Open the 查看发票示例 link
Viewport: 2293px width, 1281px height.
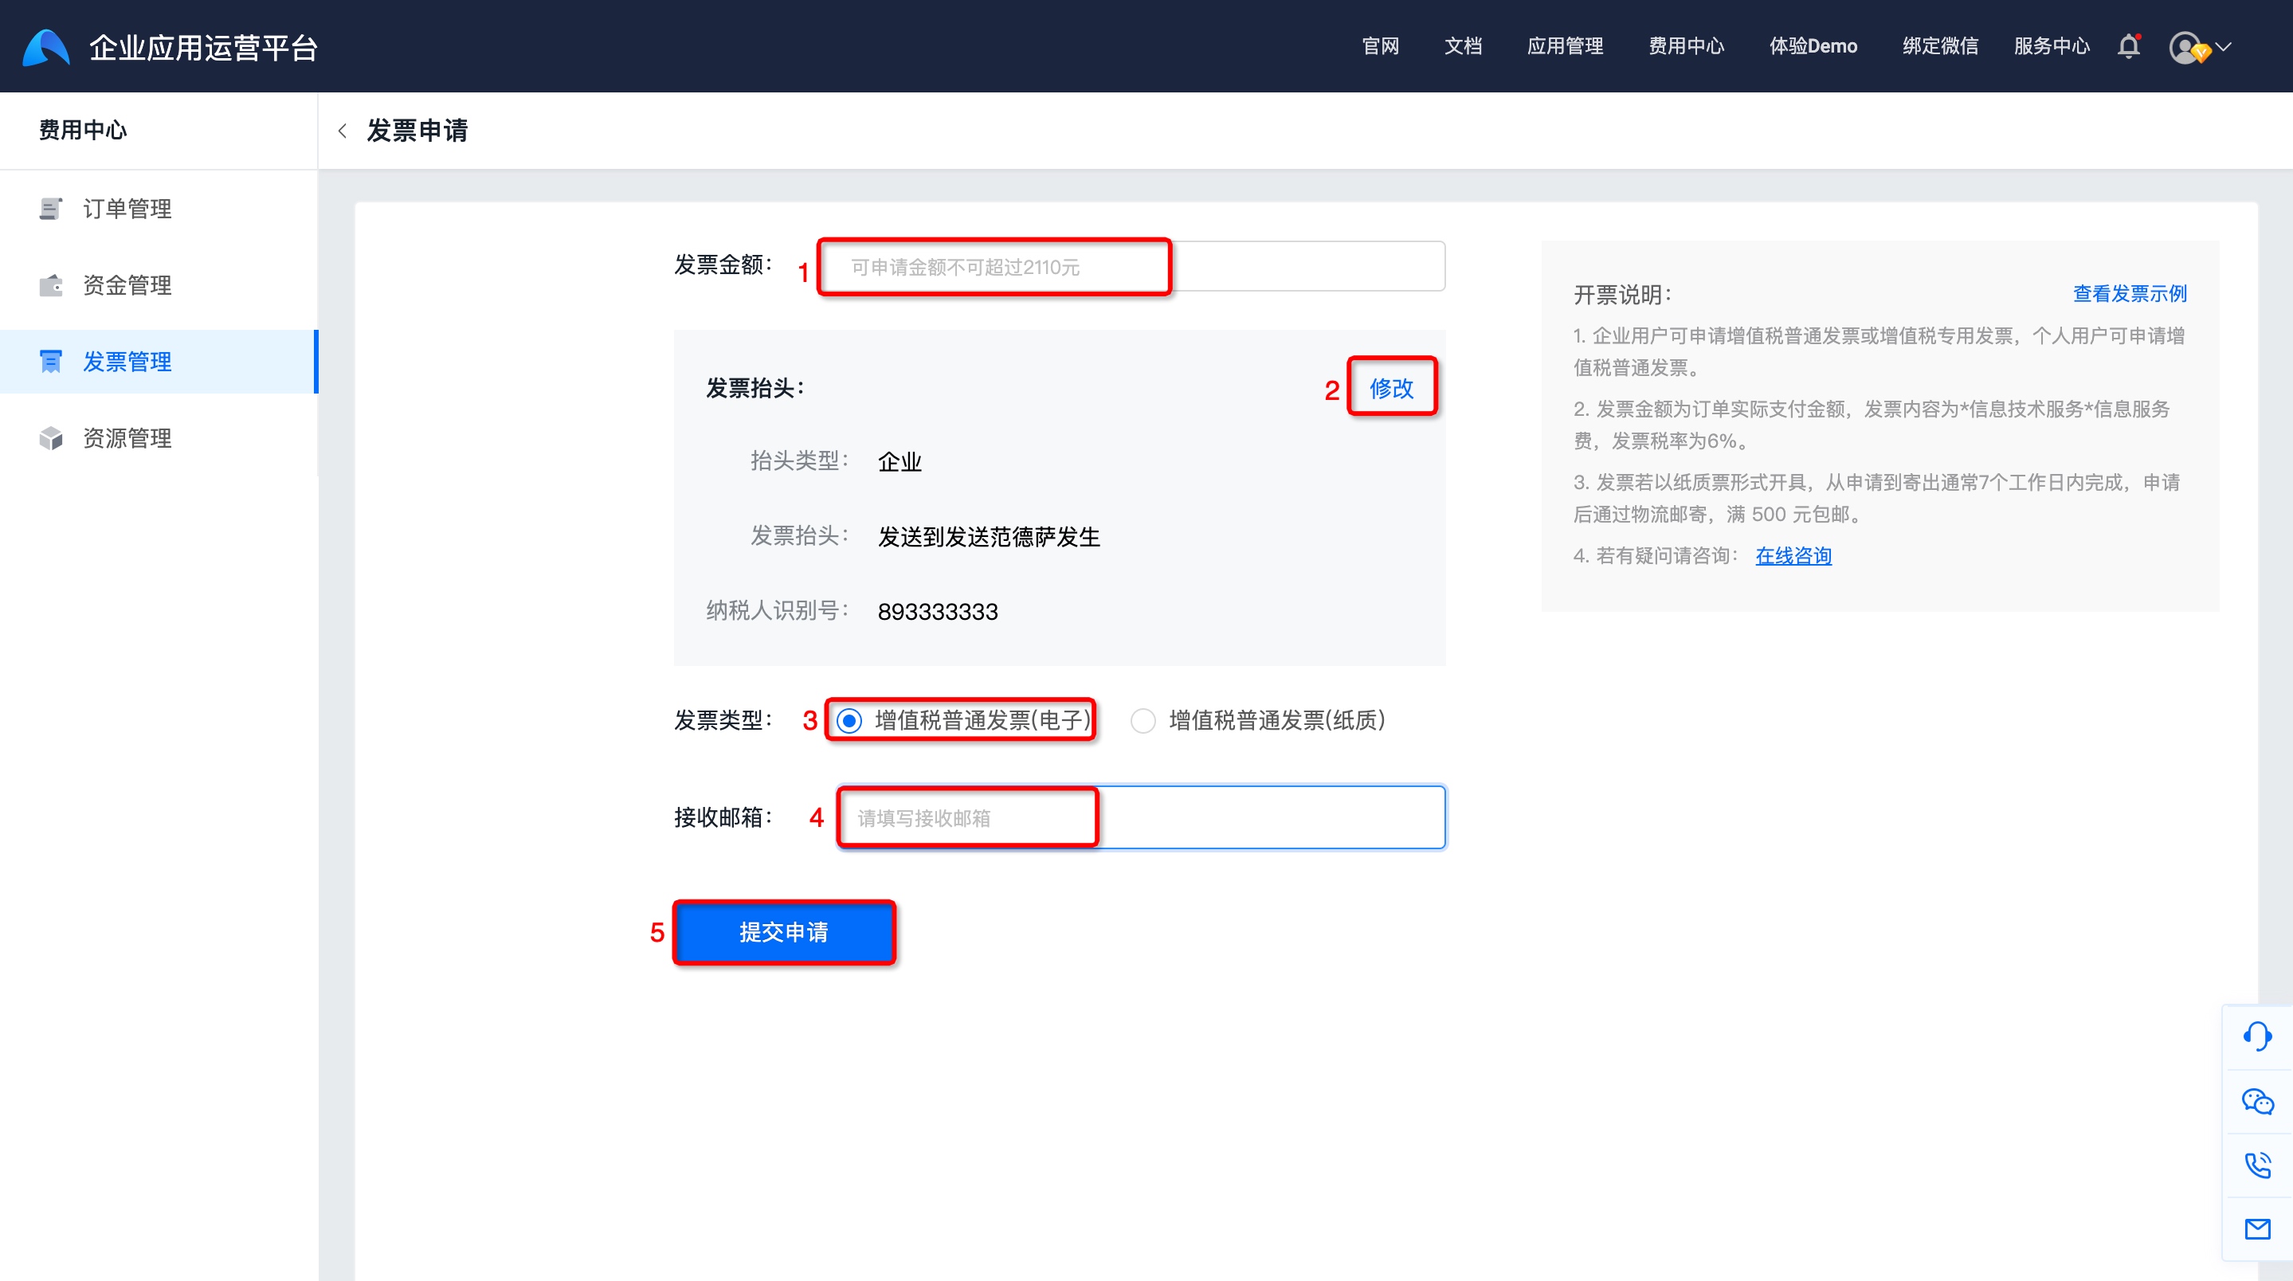[x=2129, y=294]
